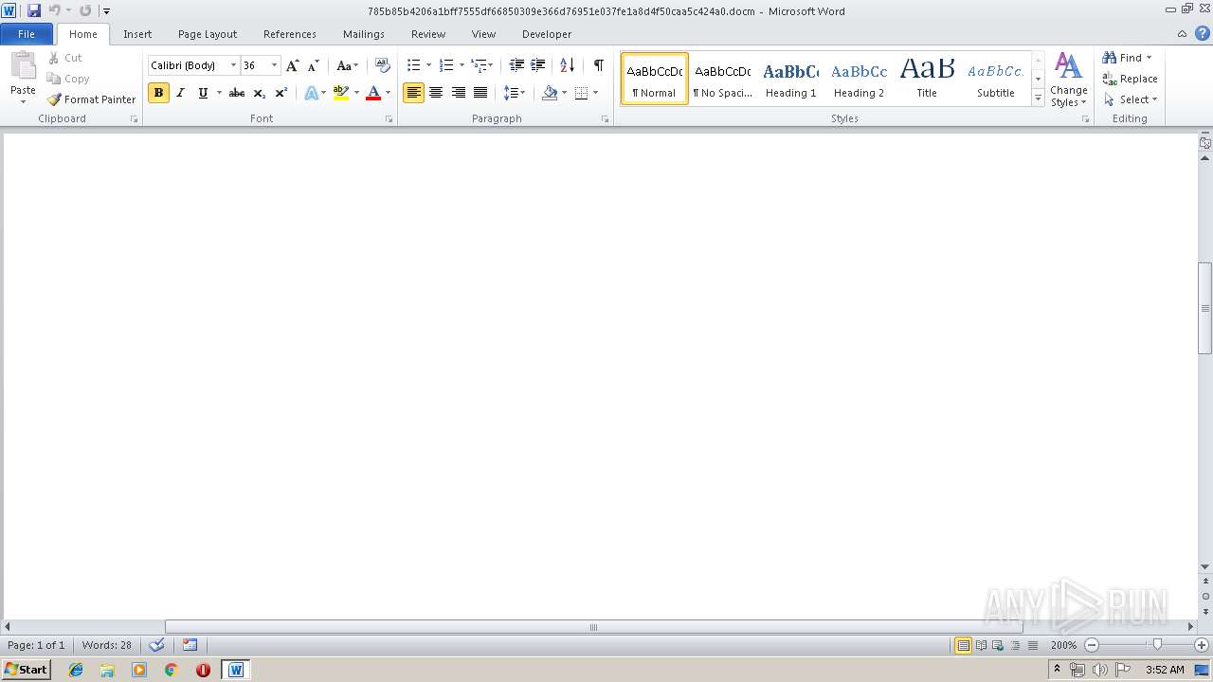The image size is (1213, 682).
Task: Open Chrome from the taskbar
Action: click(172, 670)
